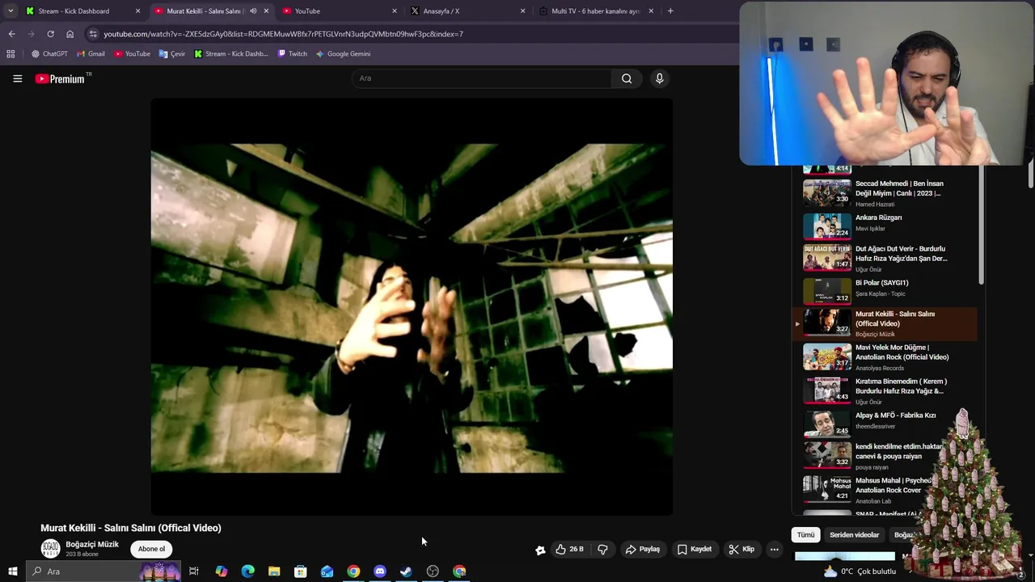
Task: Play Ankara Rüzgarı from playlist
Action: tap(885, 226)
